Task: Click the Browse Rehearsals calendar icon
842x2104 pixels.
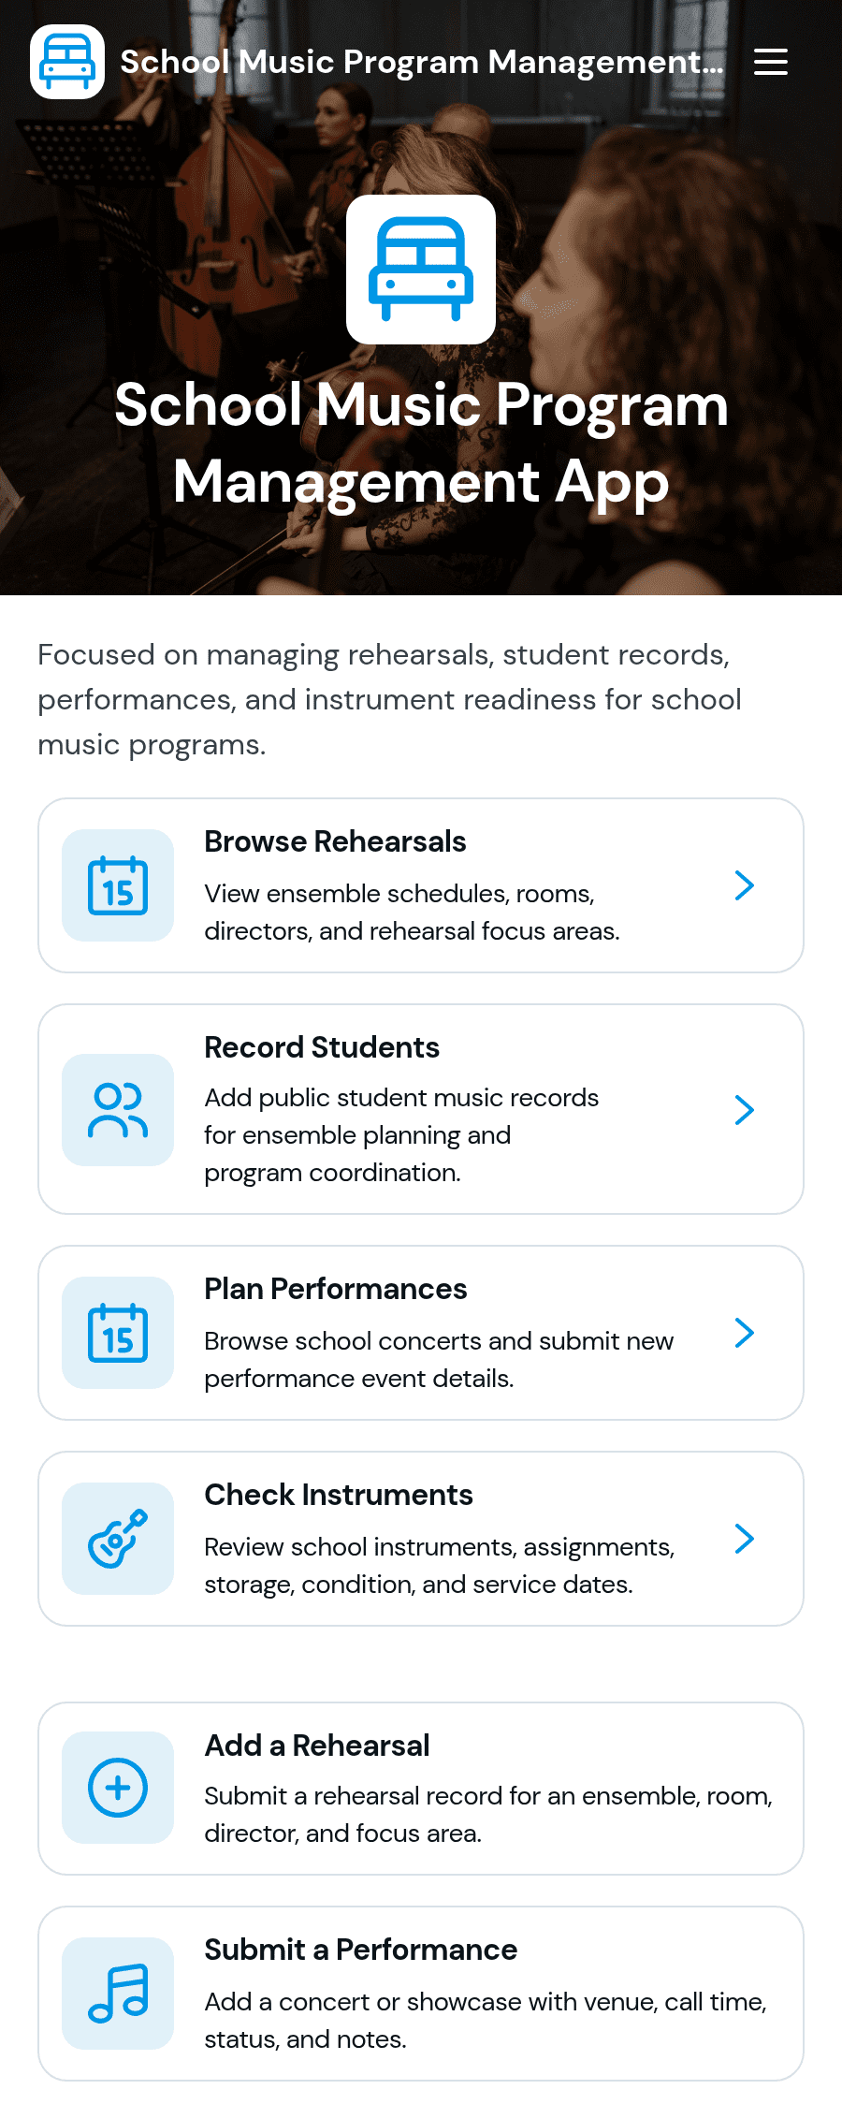Action: (x=118, y=885)
